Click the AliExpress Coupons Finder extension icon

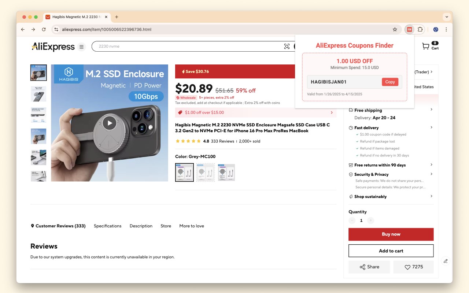410,29
